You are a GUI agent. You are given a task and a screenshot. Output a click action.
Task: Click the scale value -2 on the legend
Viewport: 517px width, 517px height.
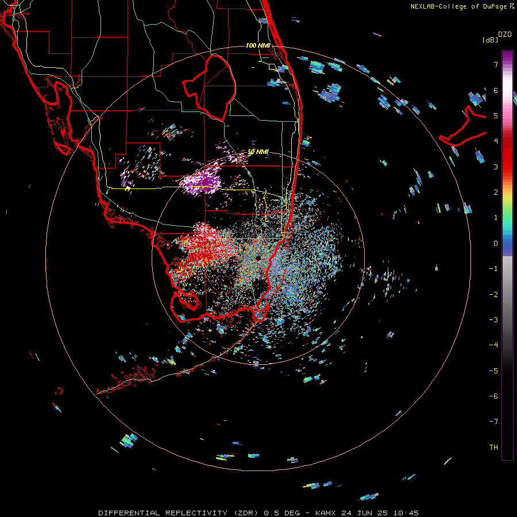click(493, 294)
